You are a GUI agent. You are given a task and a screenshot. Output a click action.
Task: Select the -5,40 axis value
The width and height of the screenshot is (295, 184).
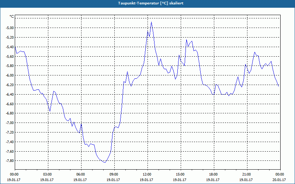tap(10, 47)
